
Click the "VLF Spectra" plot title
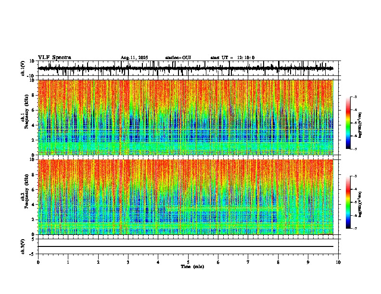click(x=54, y=58)
